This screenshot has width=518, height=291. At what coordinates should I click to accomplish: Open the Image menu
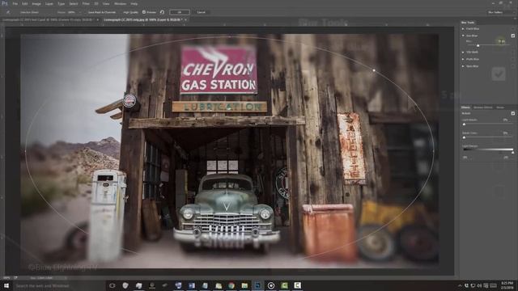pos(36,3)
